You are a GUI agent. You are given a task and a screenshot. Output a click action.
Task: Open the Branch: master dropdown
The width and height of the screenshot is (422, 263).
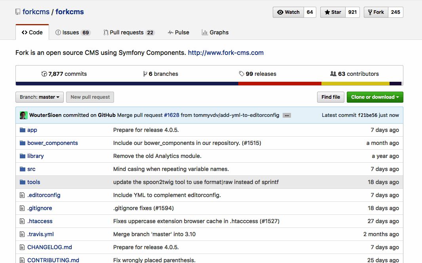(40, 97)
